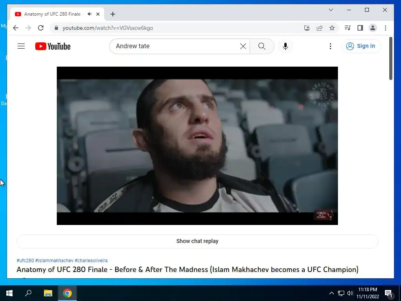Image resolution: width=401 pixels, height=301 pixels.
Task: Mute the tab via its speaker icon
Action: (x=89, y=14)
